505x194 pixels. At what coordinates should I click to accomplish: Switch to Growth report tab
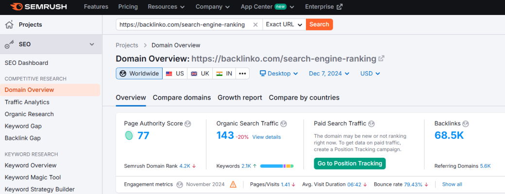tap(240, 97)
